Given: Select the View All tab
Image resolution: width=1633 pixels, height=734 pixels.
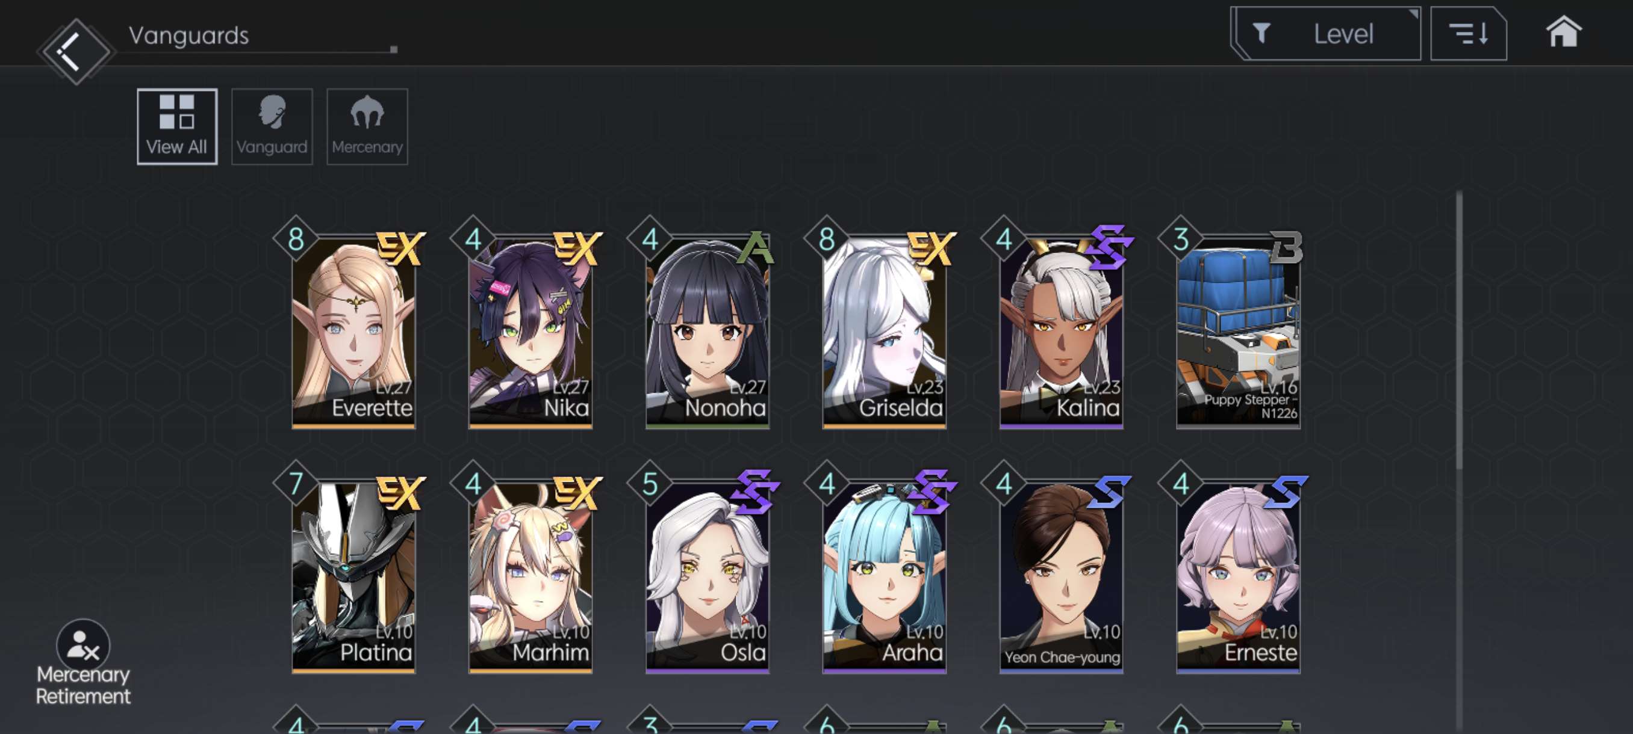Looking at the screenshot, I should [177, 127].
